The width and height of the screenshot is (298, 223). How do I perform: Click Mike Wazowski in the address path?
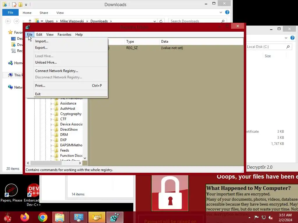click(x=72, y=21)
